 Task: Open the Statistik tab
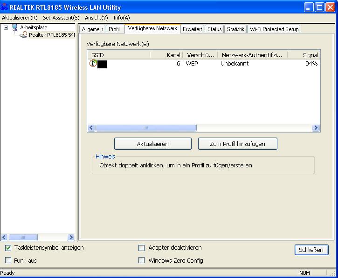[235, 29]
